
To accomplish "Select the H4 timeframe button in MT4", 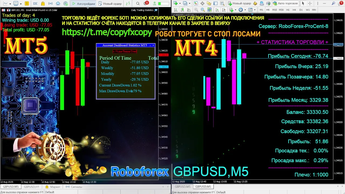I will point(294,10).
